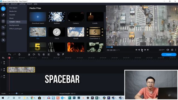
Task: Select Backgrounds in the sidebar
Action: 14,25
